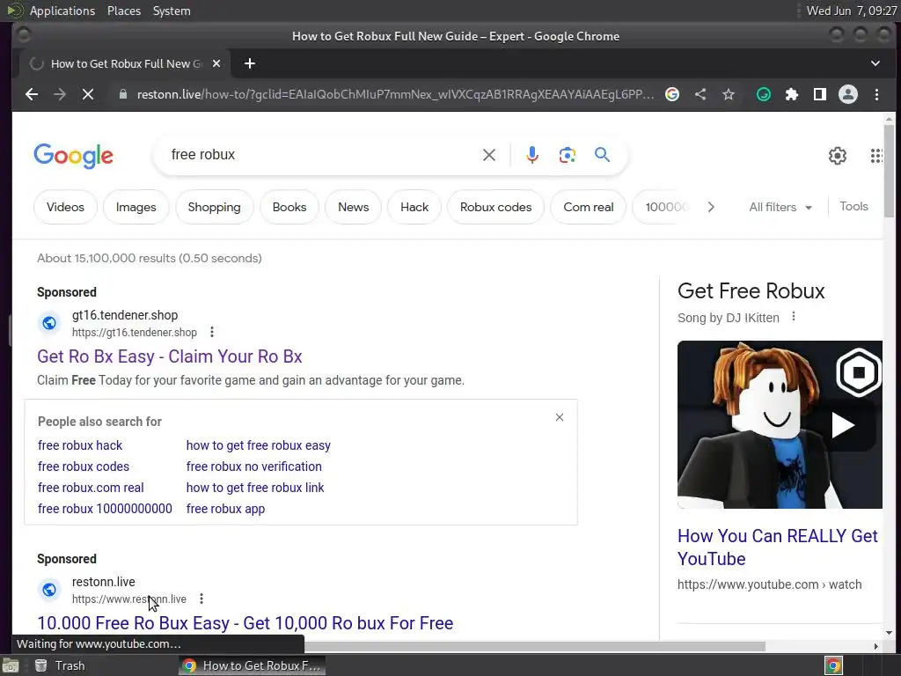Search by image with Google Lens icon
Screen dimensions: 901x676
(568, 155)
